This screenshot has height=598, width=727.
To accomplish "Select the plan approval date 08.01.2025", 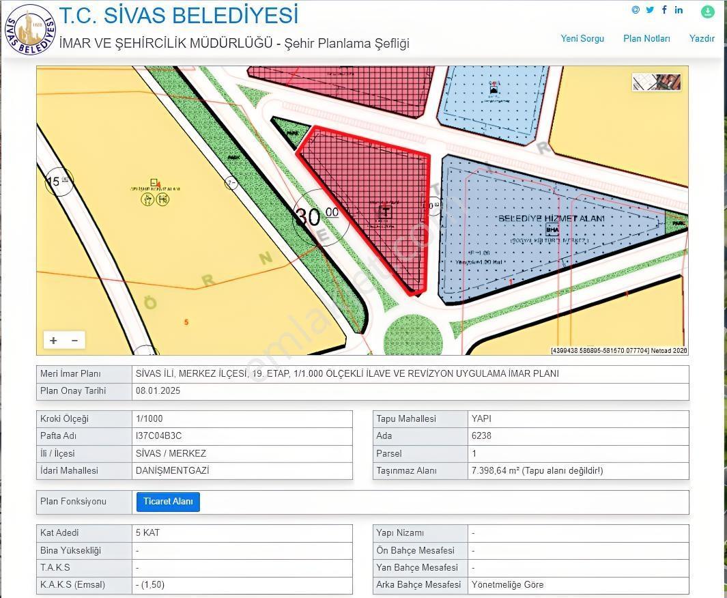I will pos(158,390).
